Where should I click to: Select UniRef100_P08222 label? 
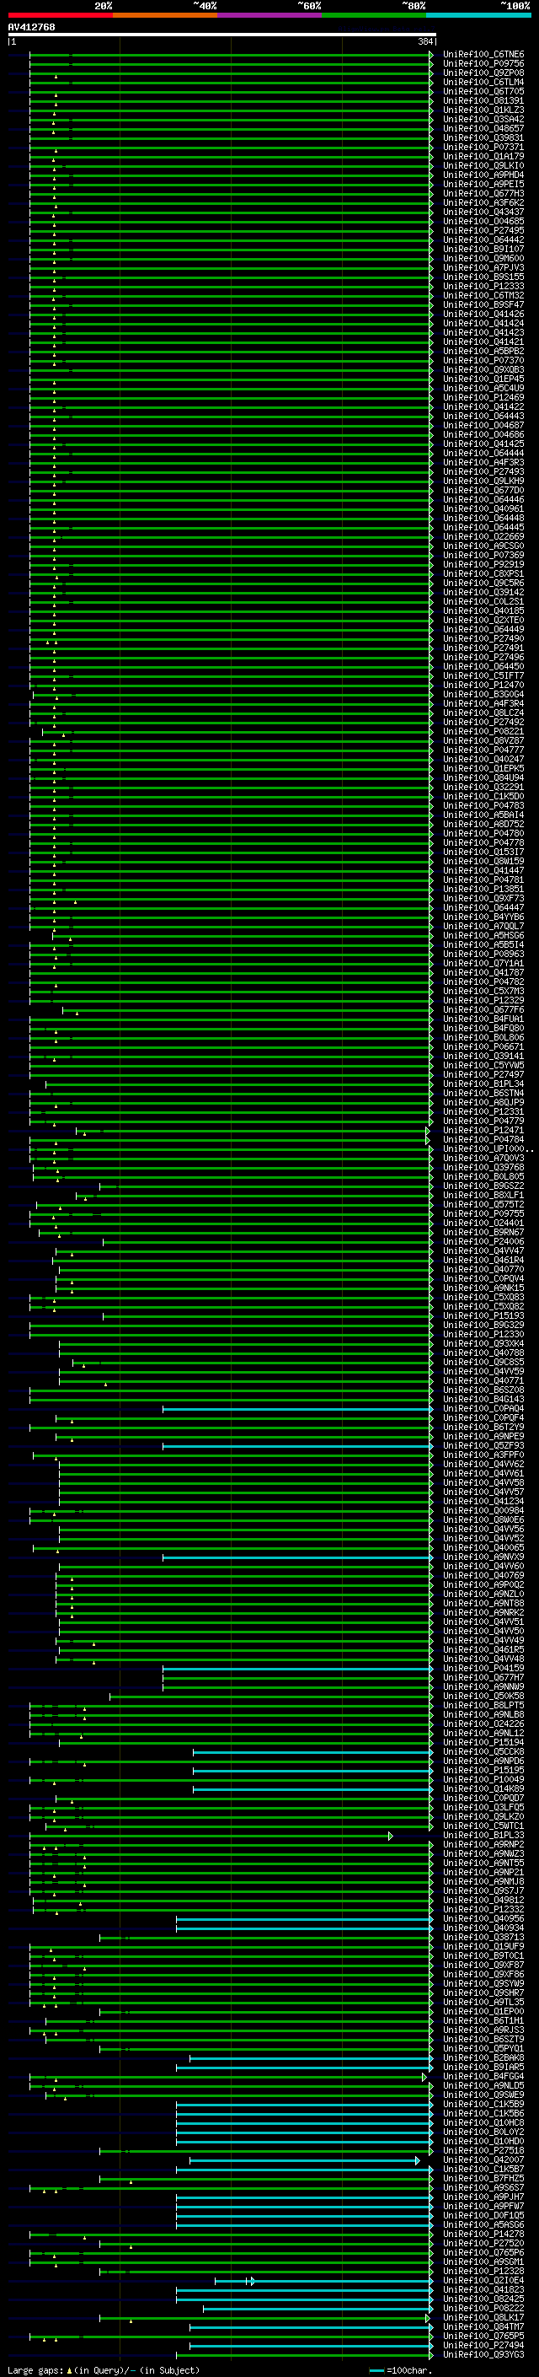pos(483,2309)
